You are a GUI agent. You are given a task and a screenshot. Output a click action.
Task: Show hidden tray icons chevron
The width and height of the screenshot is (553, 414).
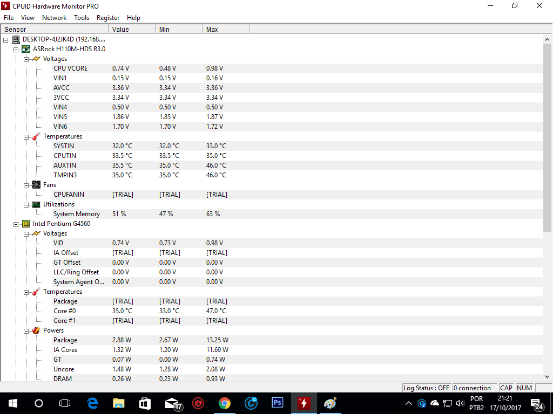coord(408,403)
